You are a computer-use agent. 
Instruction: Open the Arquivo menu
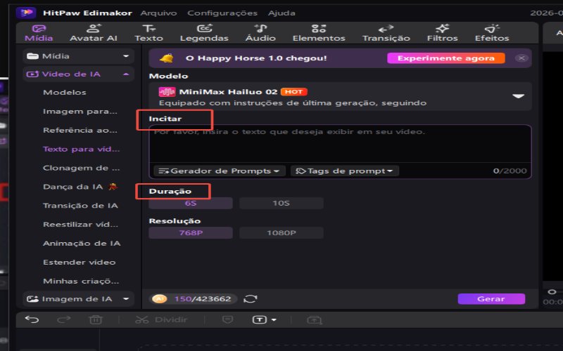pyautogui.click(x=158, y=13)
